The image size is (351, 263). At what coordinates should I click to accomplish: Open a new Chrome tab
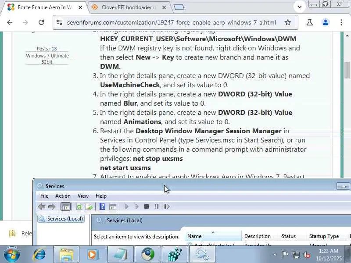(x=179, y=7)
